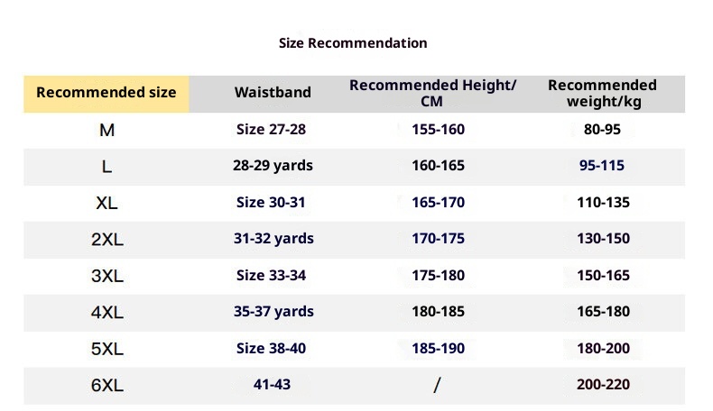
Task: Select the 28-29 yards waistband cell
Action: point(273,166)
